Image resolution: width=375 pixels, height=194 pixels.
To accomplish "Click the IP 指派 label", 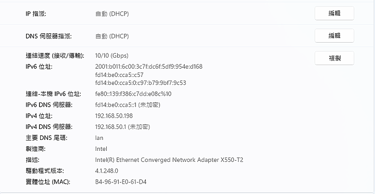I will pos(35,14).
